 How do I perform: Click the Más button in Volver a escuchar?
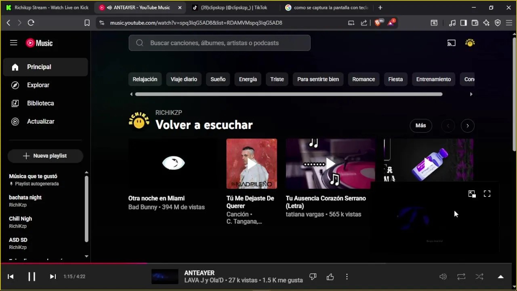click(421, 126)
